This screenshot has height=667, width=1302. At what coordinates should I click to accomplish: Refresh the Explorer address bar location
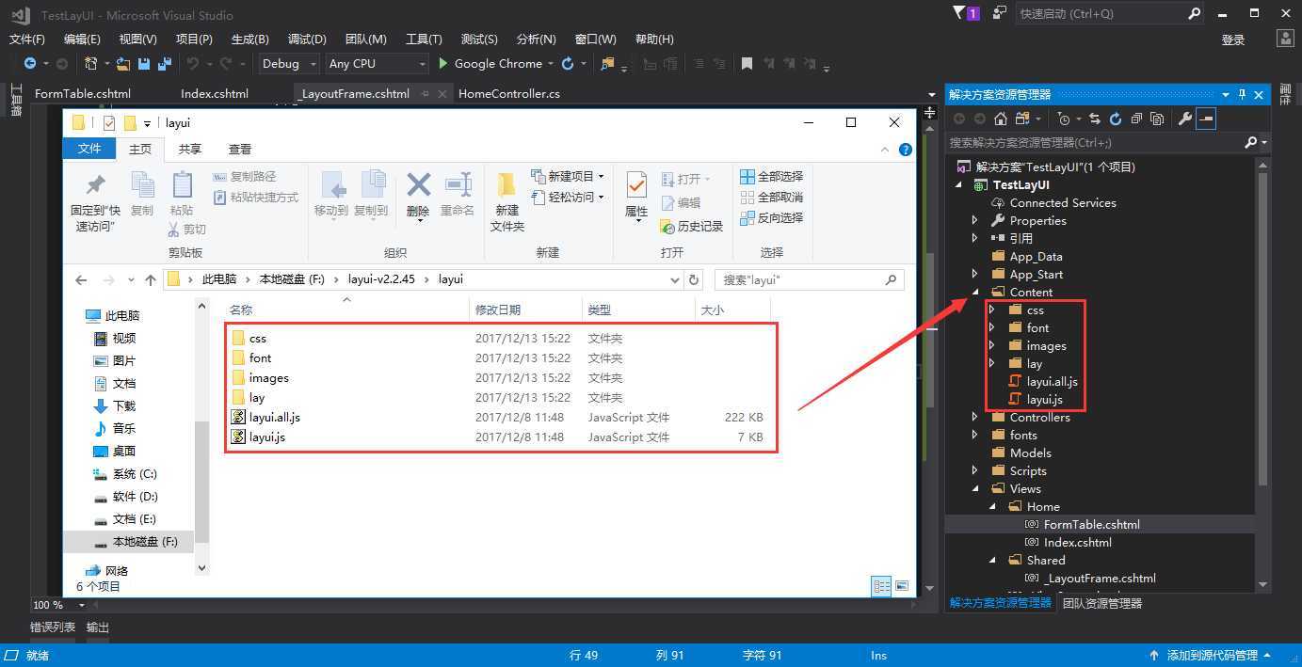coord(694,279)
